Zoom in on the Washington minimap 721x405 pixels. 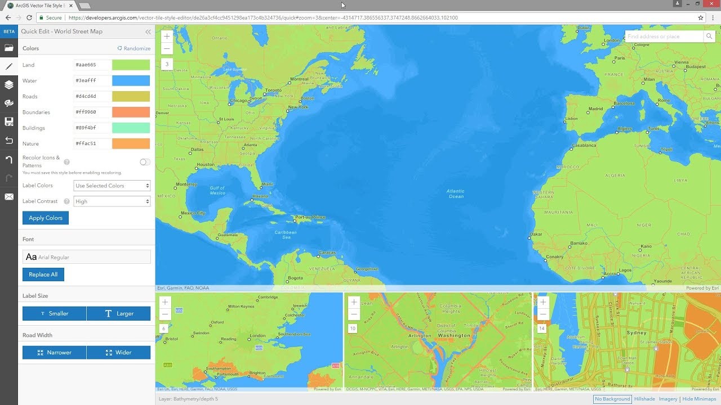[x=354, y=302]
